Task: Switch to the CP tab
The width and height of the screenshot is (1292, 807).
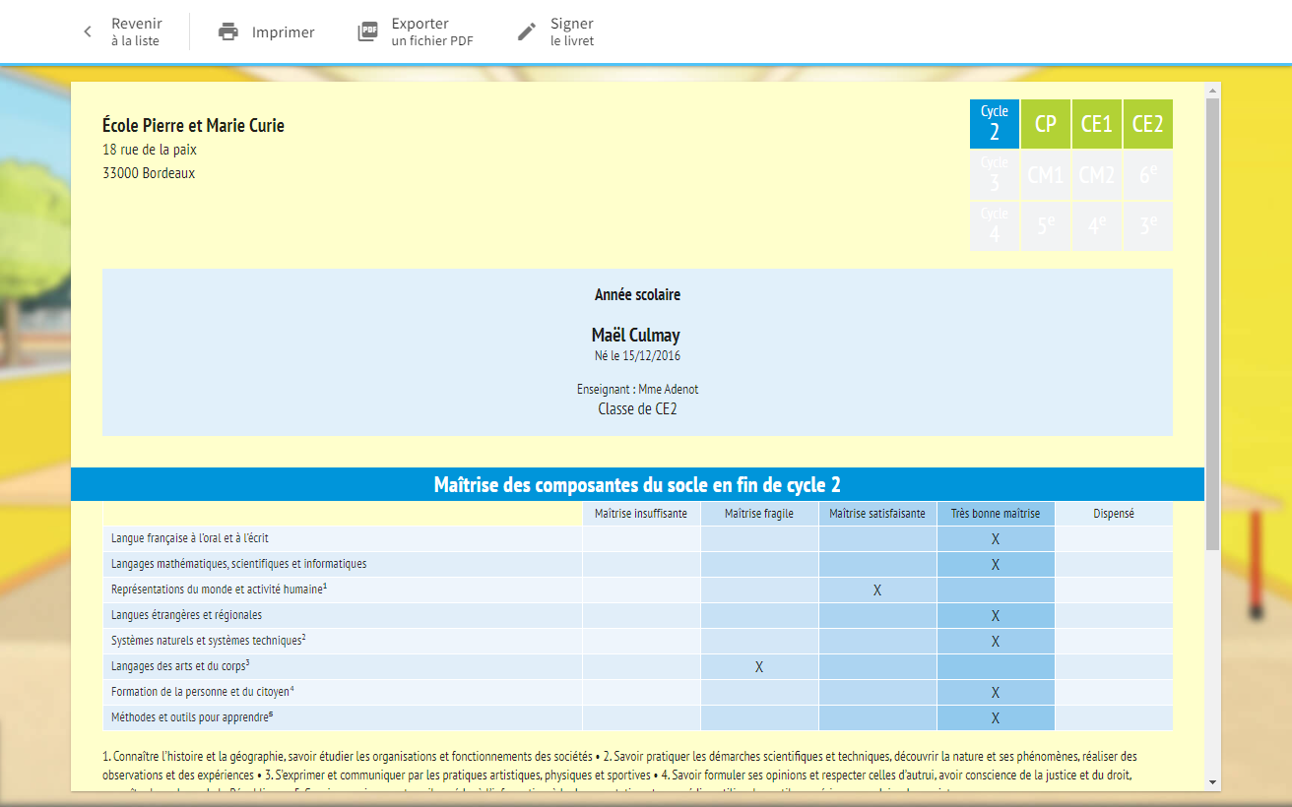Action: coord(1046,123)
